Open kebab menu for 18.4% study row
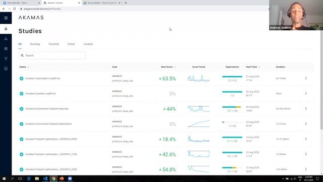Image resolution: width=323 pixels, height=182 pixels. pos(306,139)
